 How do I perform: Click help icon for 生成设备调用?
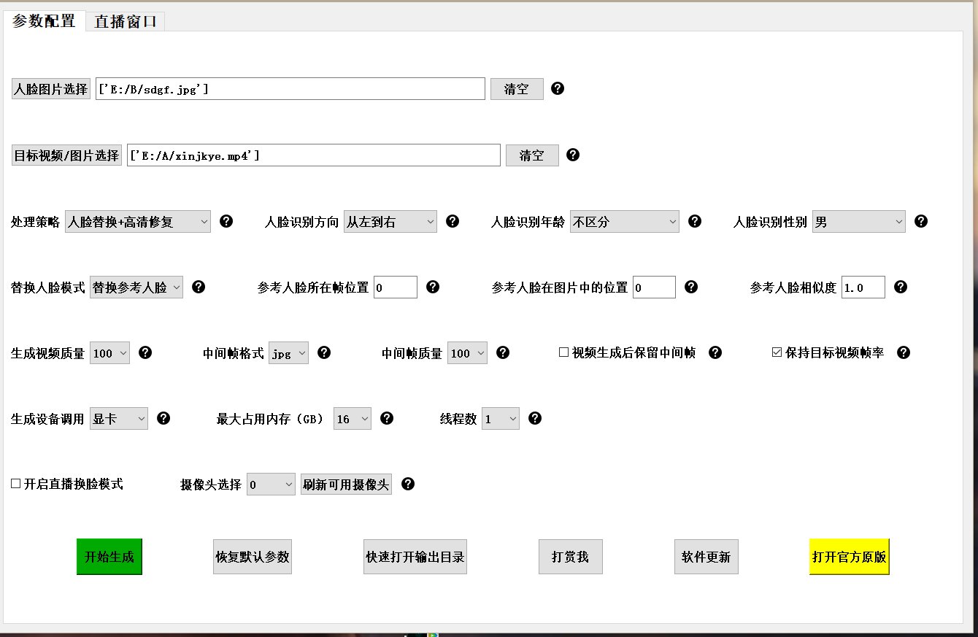(163, 418)
